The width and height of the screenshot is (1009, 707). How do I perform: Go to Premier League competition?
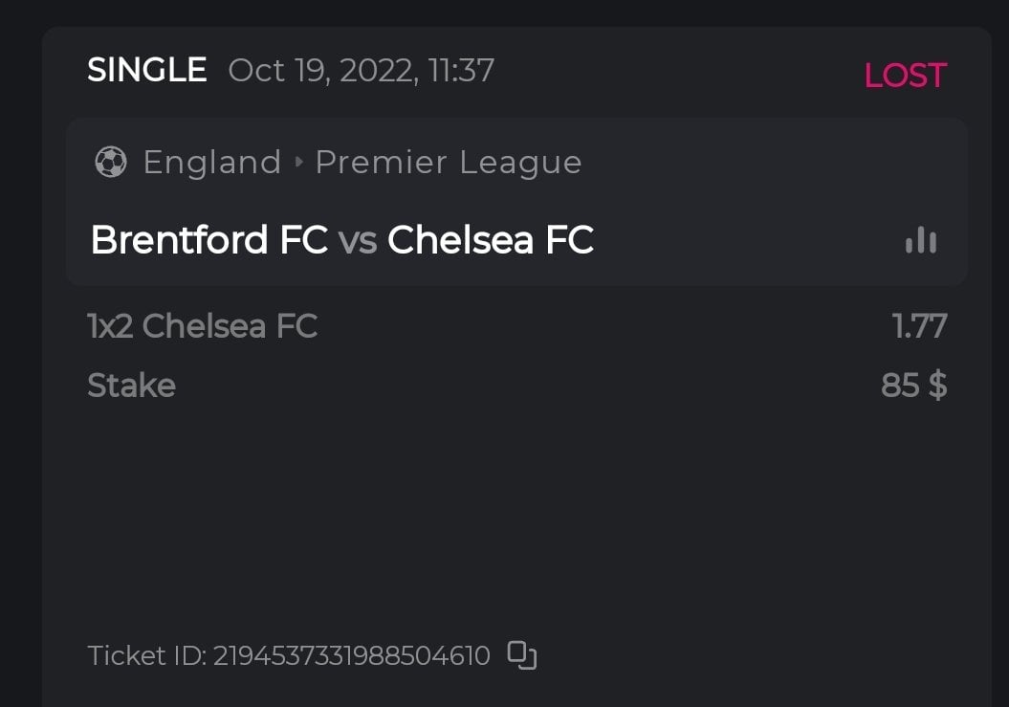tap(449, 163)
